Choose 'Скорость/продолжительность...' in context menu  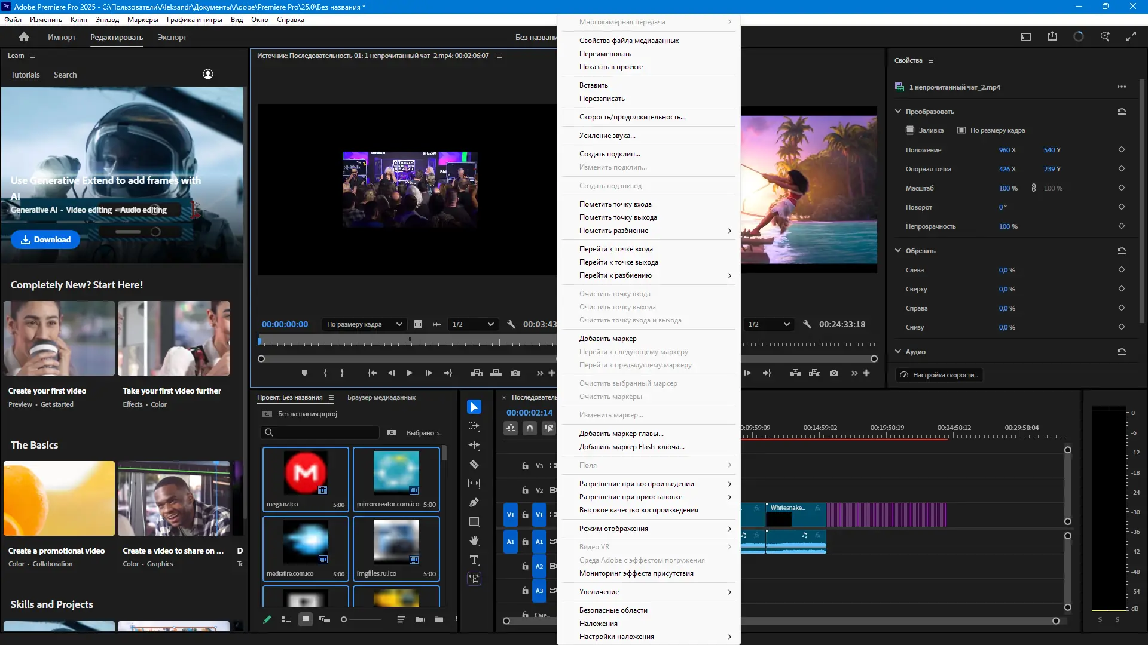click(x=632, y=117)
